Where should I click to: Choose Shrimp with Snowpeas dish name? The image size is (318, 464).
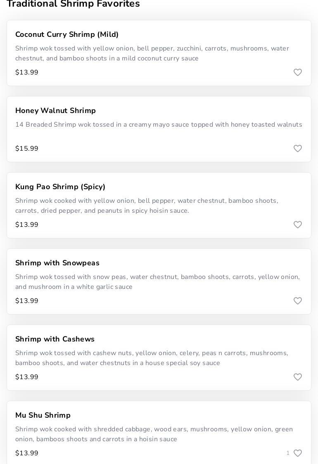(57, 263)
